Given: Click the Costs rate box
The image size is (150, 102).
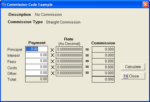Looking at the screenshot, I should (x=69, y=67).
